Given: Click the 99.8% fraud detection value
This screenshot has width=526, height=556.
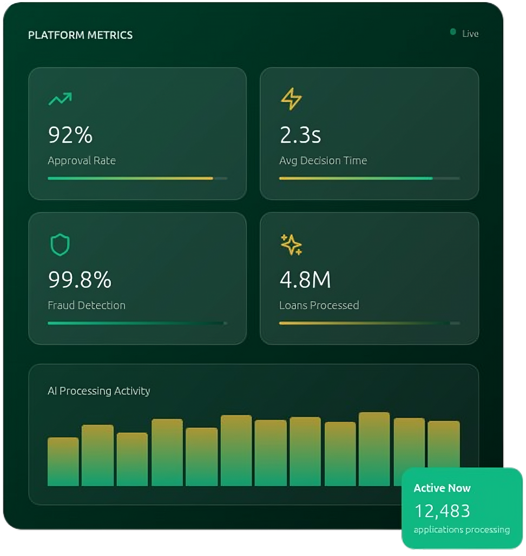Looking at the screenshot, I should pyautogui.click(x=80, y=280).
